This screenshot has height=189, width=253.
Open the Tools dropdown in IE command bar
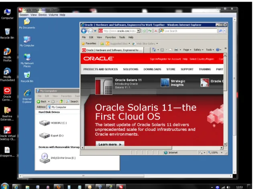(210, 50)
